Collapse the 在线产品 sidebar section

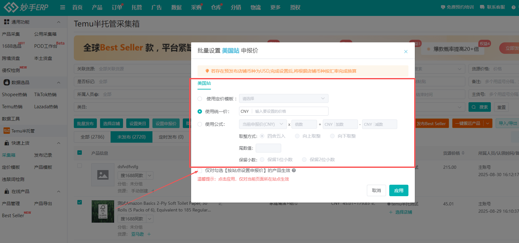click(x=59, y=191)
